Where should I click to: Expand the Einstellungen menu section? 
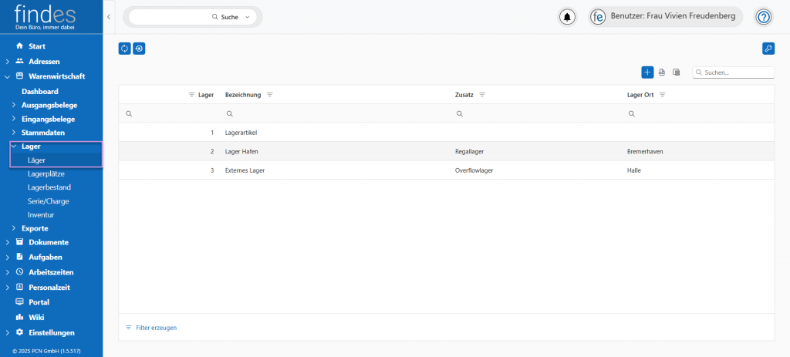pyautogui.click(x=8, y=332)
